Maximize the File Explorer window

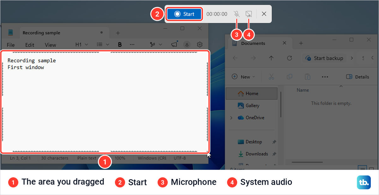[351, 40]
